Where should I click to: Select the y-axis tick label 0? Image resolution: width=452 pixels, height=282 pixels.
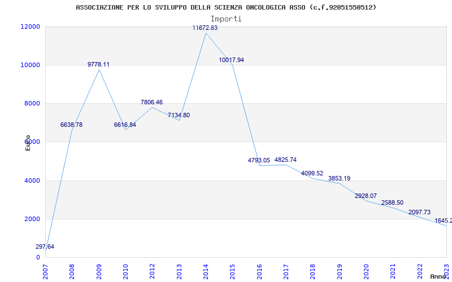[38, 257]
